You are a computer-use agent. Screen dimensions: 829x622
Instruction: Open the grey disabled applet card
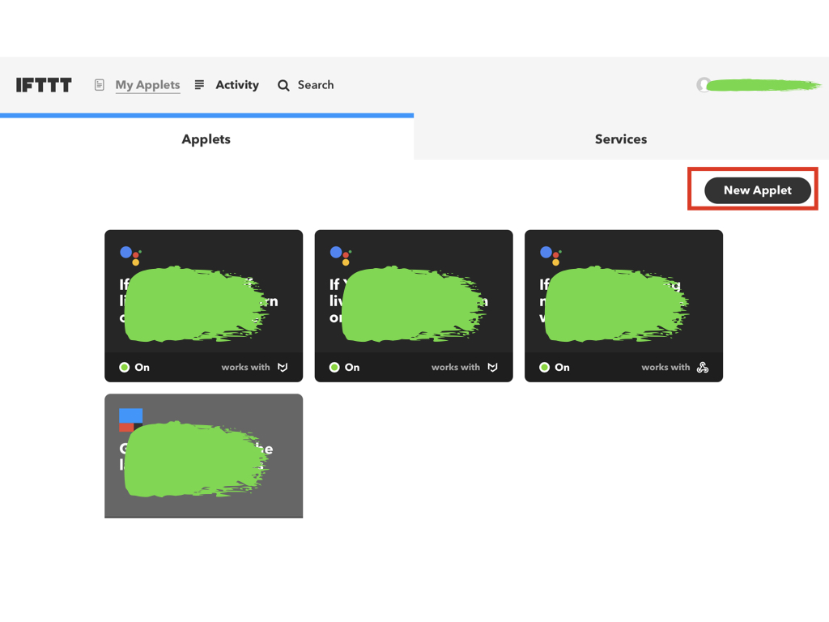pos(203,456)
